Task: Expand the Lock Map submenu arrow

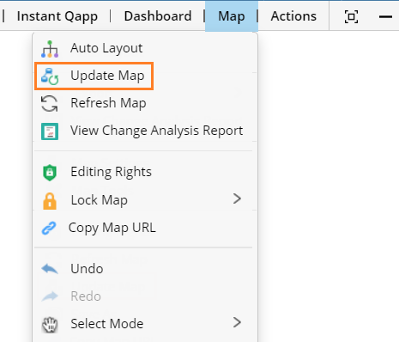Action: [x=237, y=198]
